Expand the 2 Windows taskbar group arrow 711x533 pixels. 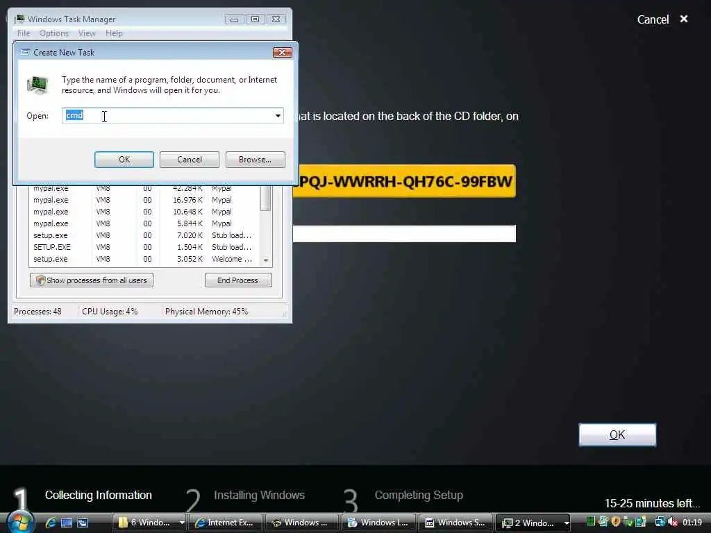click(566, 523)
